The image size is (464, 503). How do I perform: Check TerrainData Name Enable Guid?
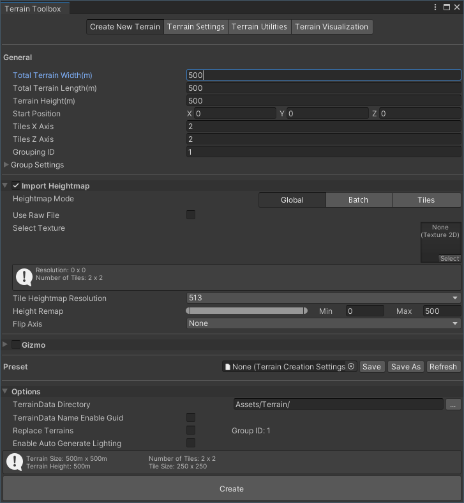tap(191, 418)
